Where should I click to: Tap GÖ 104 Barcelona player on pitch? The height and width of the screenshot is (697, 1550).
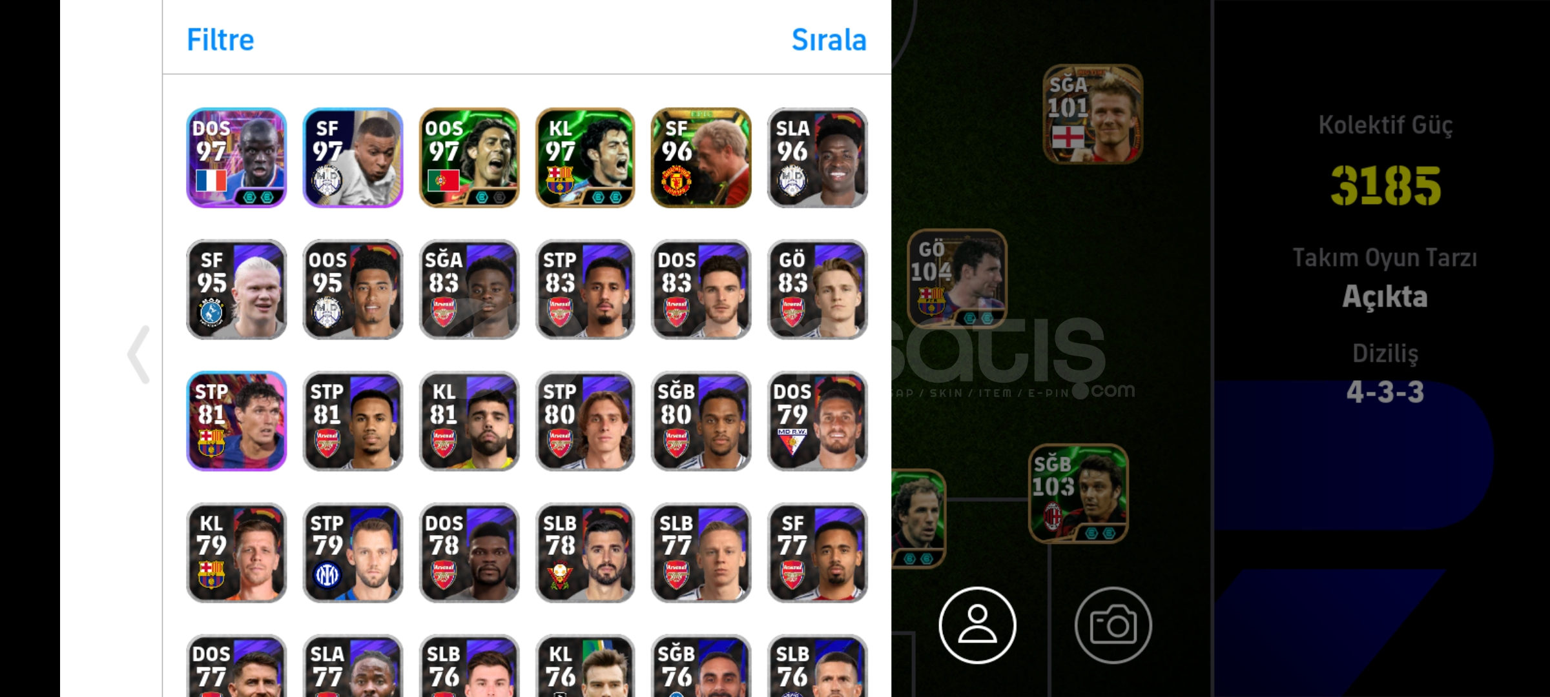click(957, 278)
